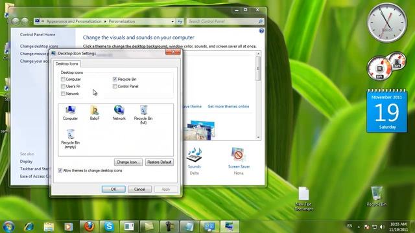The width and height of the screenshot is (415, 233).
Task: Open the Windows Start orb
Action: click(x=8, y=227)
